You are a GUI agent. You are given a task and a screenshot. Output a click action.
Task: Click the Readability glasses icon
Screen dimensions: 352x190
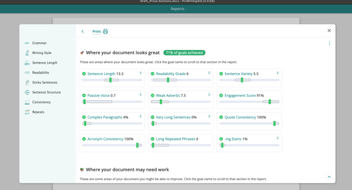pyautogui.click(x=27, y=73)
